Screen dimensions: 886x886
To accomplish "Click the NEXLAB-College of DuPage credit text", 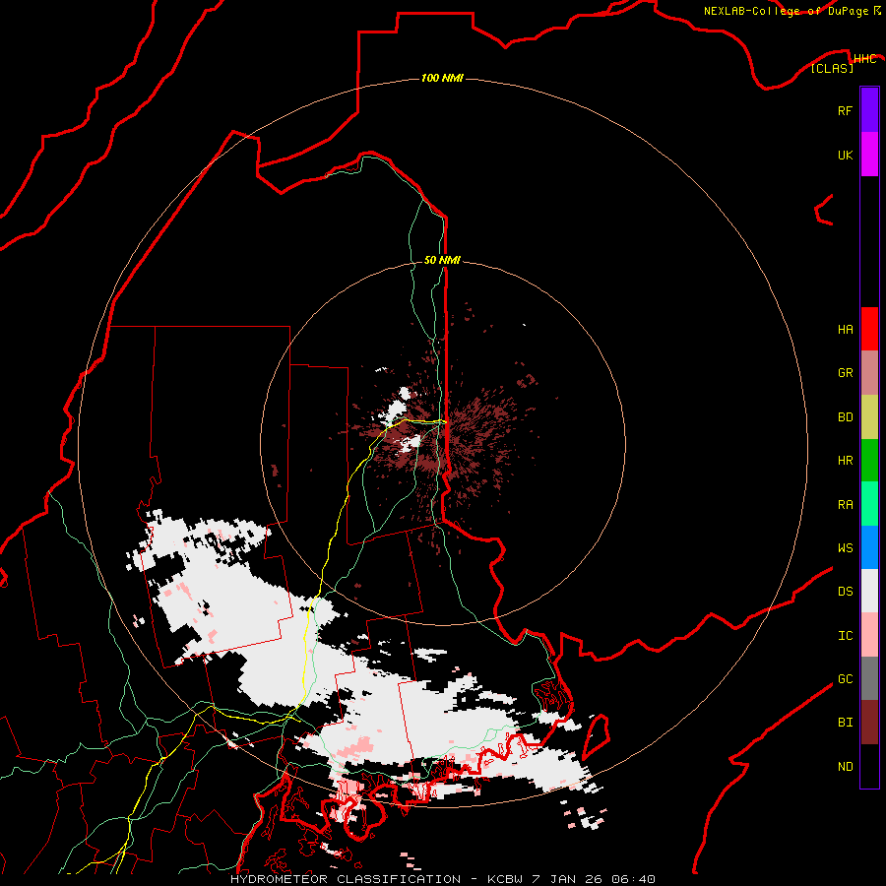I will click(x=786, y=11).
